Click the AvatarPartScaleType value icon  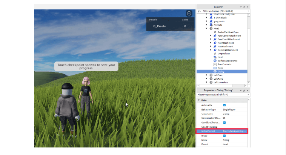(215, 32)
